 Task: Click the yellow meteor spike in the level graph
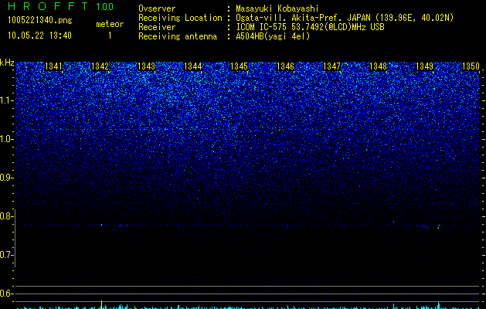[102, 304]
